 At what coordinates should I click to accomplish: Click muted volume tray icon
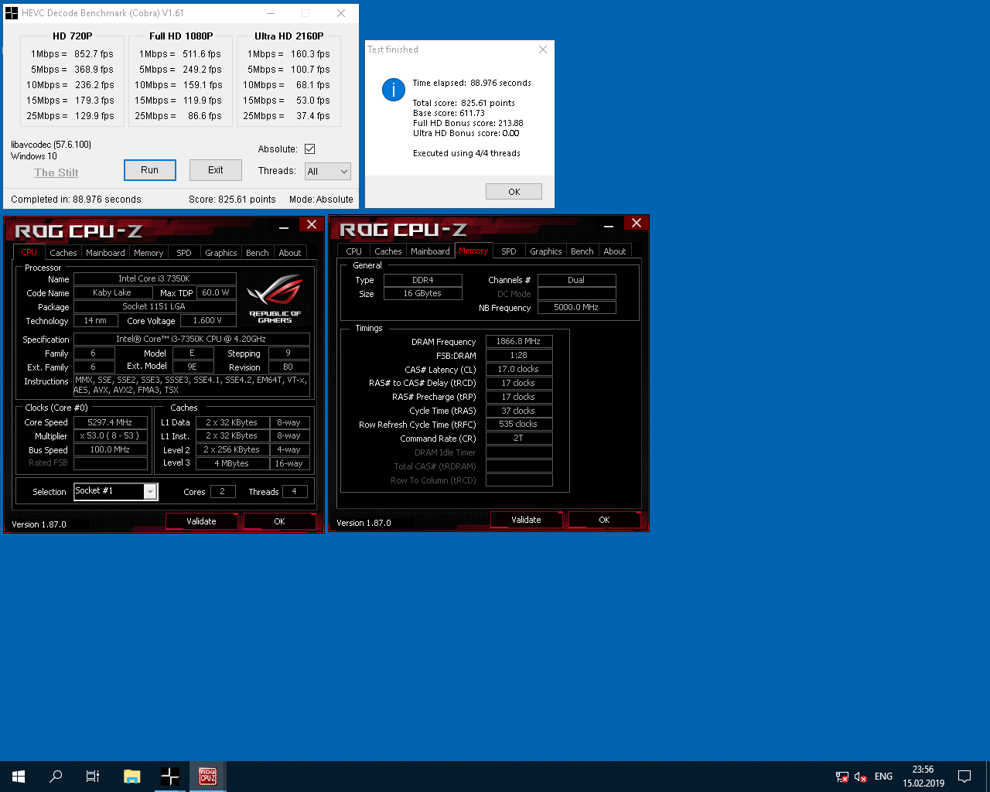[861, 777]
